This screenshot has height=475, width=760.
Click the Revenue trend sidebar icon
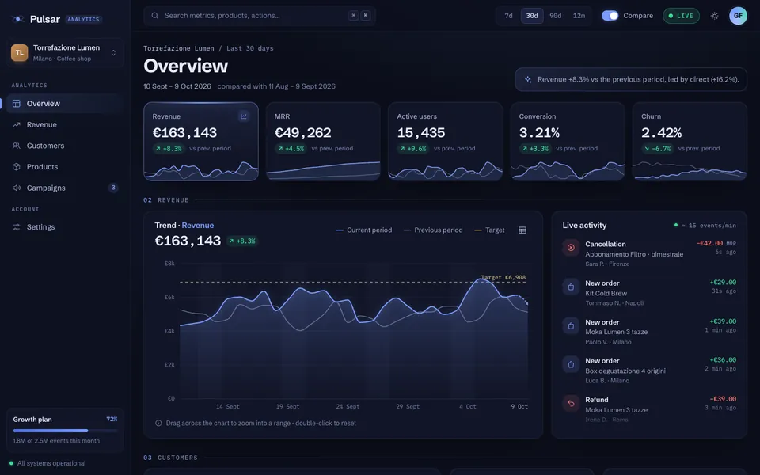pos(16,124)
